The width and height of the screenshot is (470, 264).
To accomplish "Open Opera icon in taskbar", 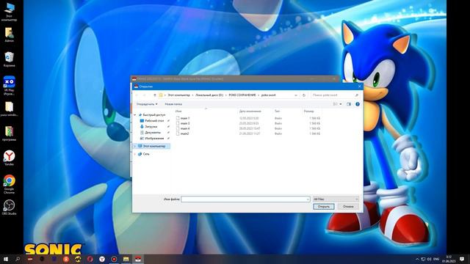I will click(90, 259).
